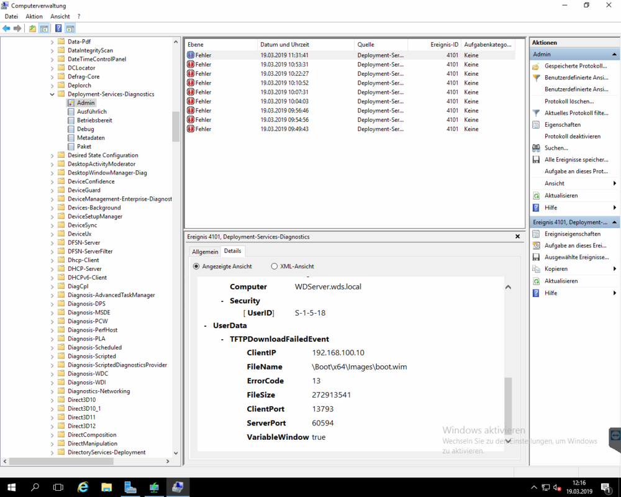Click the Ereigniseigenschaften icon in Aktionen
The width and height of the screenshot is (621, 497).
click(x=537, y=234)
